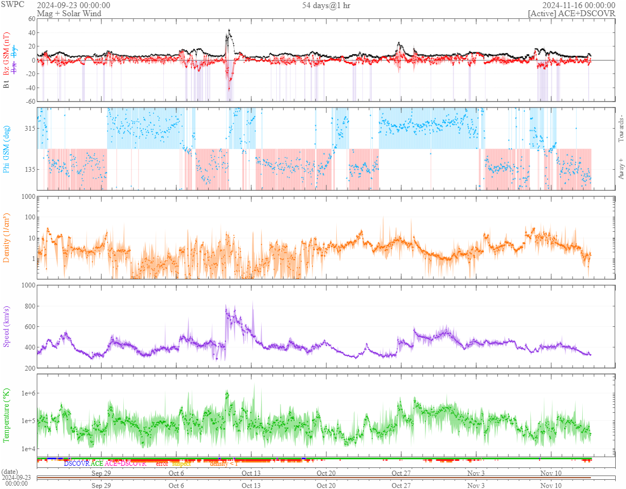Click the magenta ACE+DSCOVR legend entry
Screen dimensions: 626x489
click(125, 464)
